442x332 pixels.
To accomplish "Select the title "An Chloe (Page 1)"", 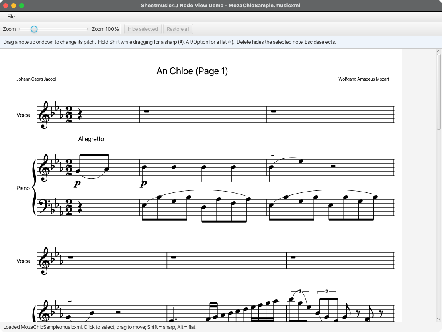I will [192, 71].
